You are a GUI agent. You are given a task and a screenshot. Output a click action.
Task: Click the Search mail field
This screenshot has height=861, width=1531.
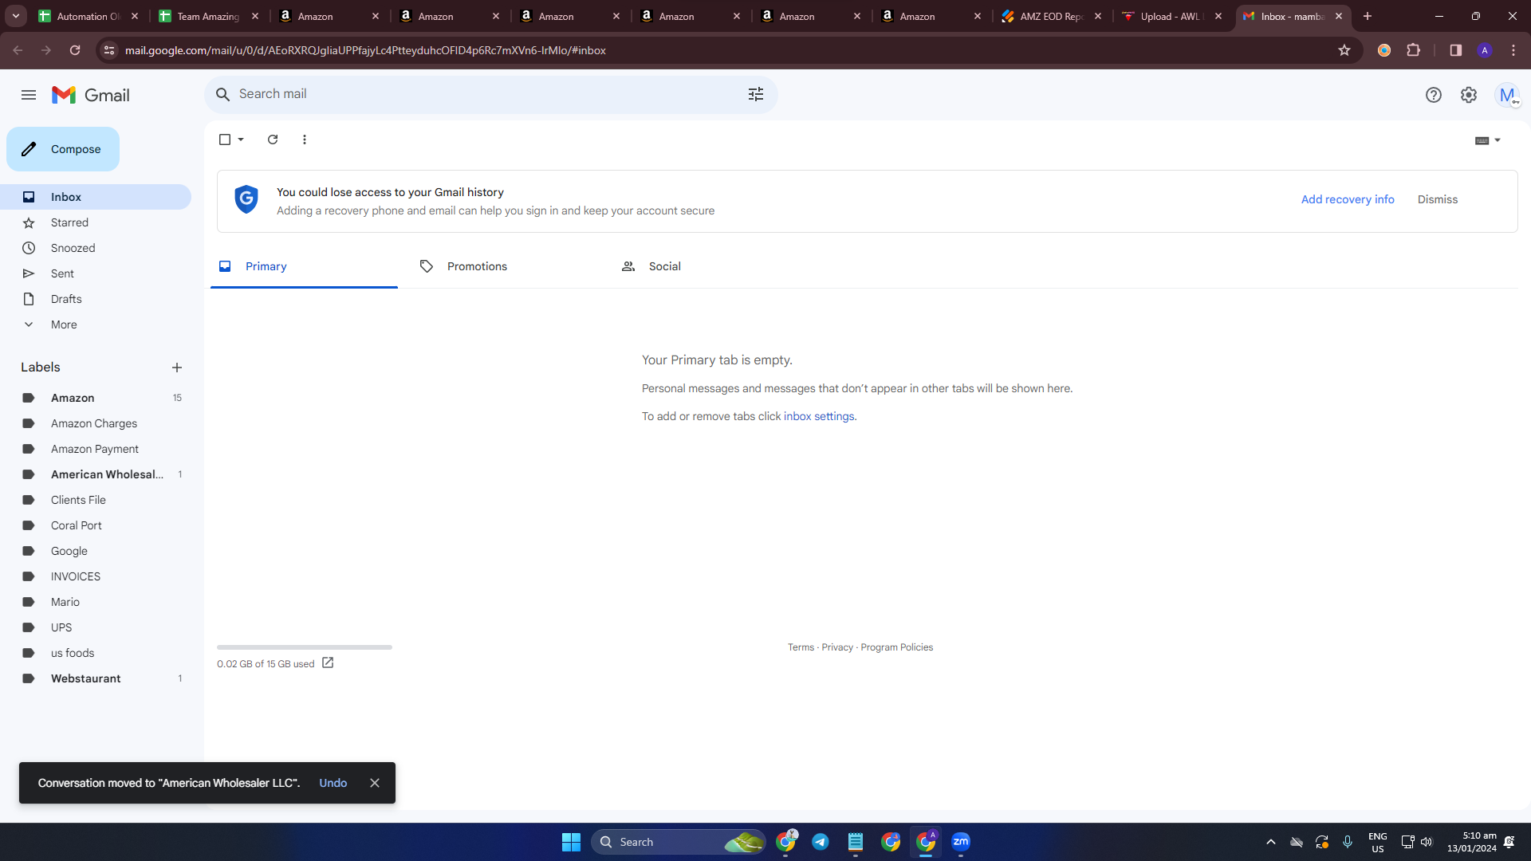[491, 94]
